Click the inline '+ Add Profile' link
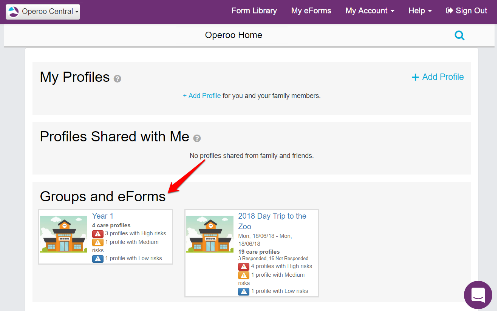The height and width of the screenshot is (311, 504). [202, 96]
